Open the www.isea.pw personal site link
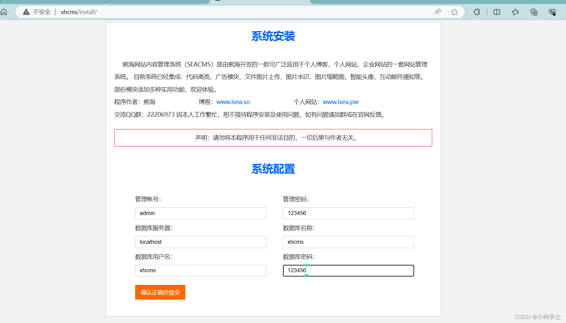 [x=341, y=102]
